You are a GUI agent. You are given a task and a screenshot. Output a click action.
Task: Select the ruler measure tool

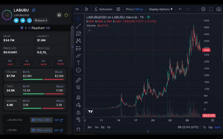tap(78, 80)
